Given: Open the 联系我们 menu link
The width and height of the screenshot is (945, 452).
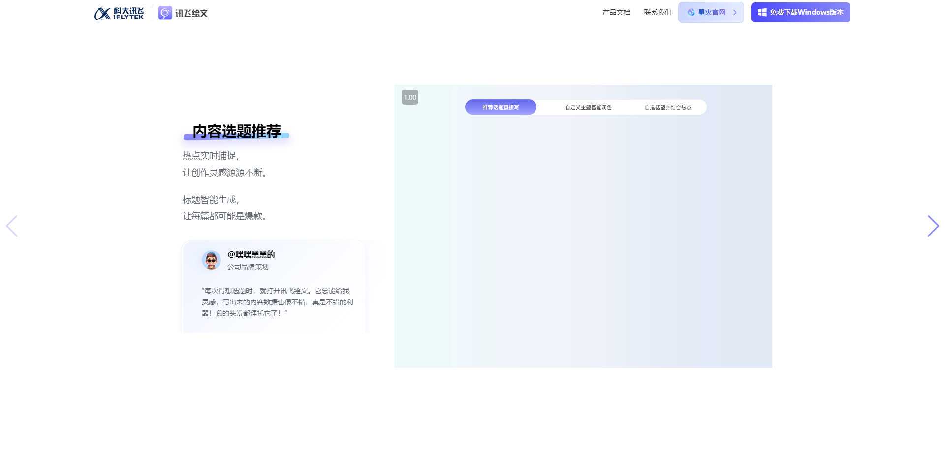Looking at the screenshot, I should [x=658, y=12].
